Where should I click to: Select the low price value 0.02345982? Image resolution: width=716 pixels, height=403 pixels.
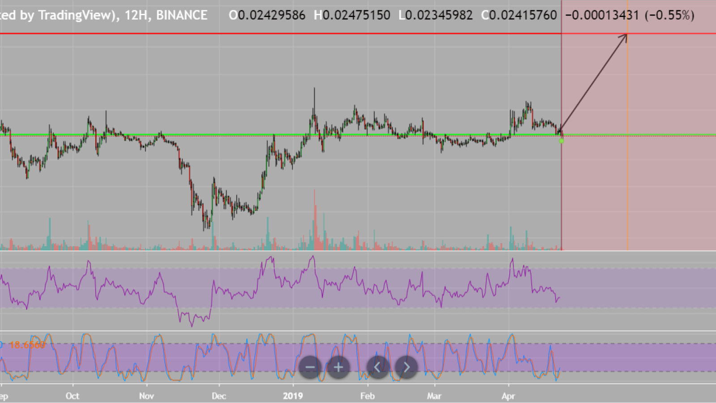(439, 16)
